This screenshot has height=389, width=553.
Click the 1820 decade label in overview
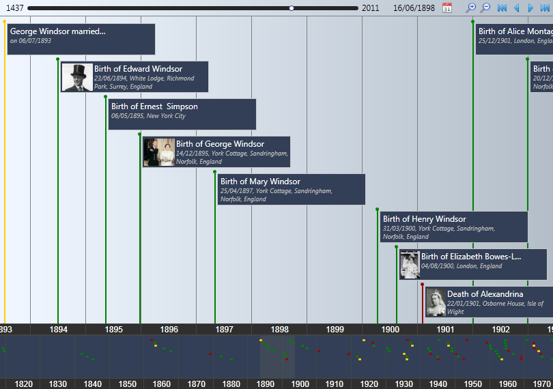[24, 384]
